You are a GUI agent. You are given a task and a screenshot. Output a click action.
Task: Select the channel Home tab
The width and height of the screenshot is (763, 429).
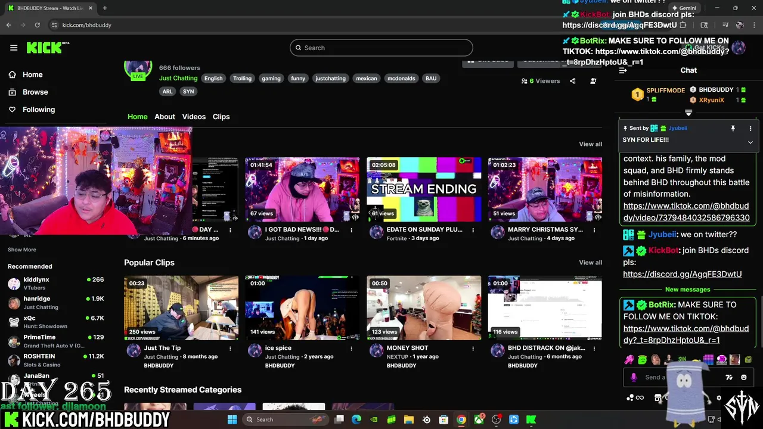[x=137, y=117]
